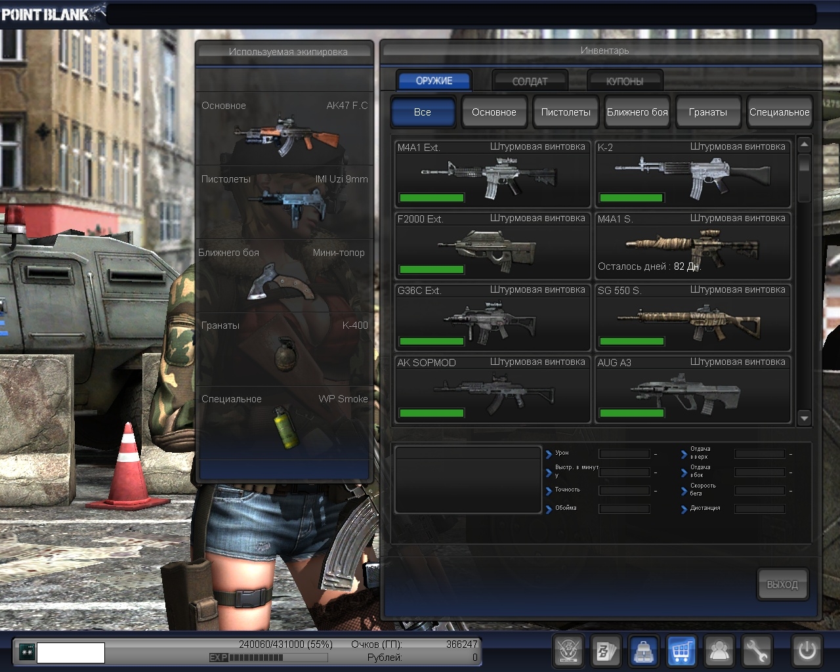Viewport: 840px width, 672px height.
Task: Switch to the КУПОНЫ tab
Action: tap(624, 81)
